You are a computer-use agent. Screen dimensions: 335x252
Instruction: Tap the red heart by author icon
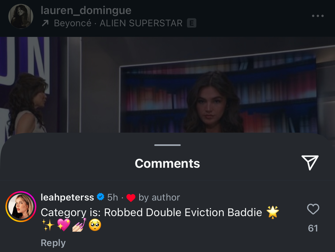(x=131, y=198)
